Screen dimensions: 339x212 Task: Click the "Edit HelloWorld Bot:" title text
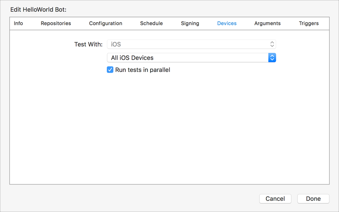38,9
